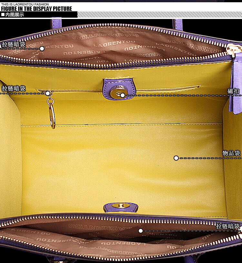Screen dimensions: 242x263
Task: Click the '物品袋' callout label
Action: (x=231, y=153)
